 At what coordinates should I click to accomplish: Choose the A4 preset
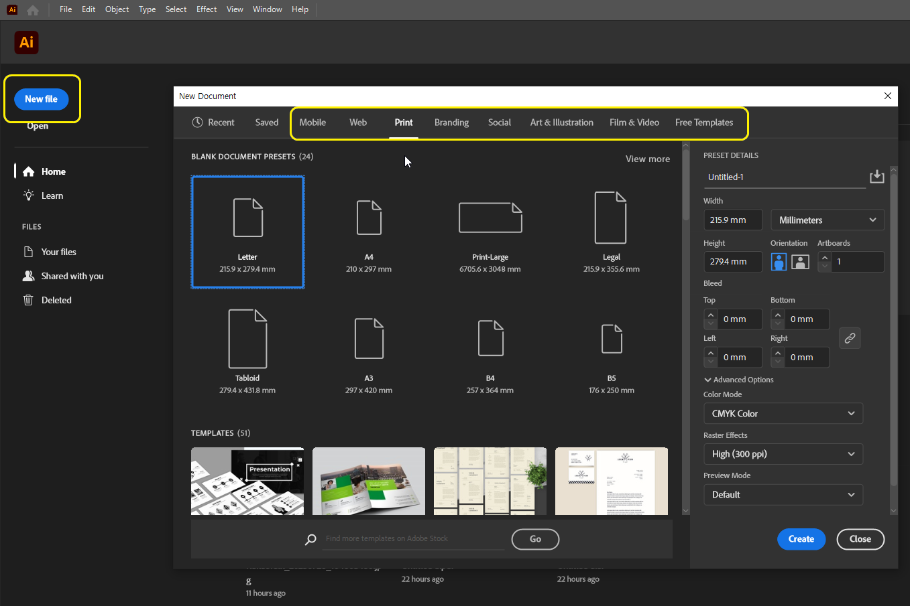pos(369,232)
